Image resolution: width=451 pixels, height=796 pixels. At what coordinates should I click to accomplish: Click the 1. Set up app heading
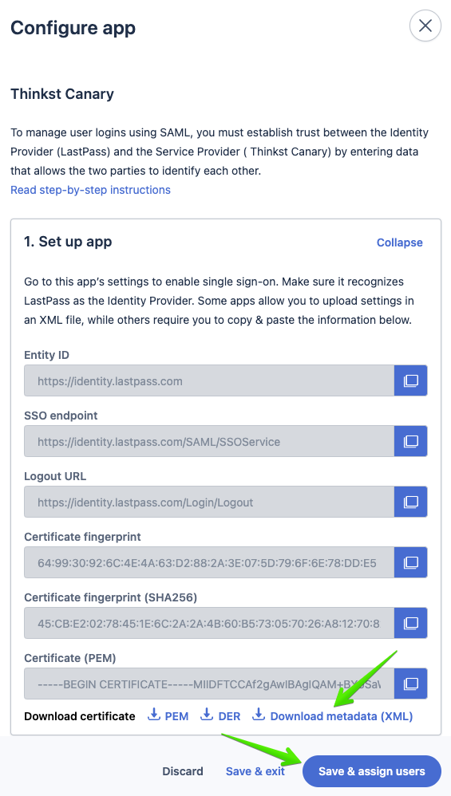68,241
